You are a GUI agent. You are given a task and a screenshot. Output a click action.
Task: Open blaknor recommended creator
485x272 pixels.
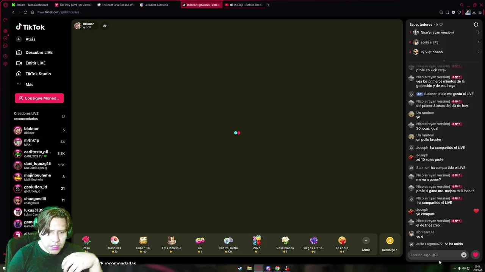pyautogui.click(x=39, y=130)
